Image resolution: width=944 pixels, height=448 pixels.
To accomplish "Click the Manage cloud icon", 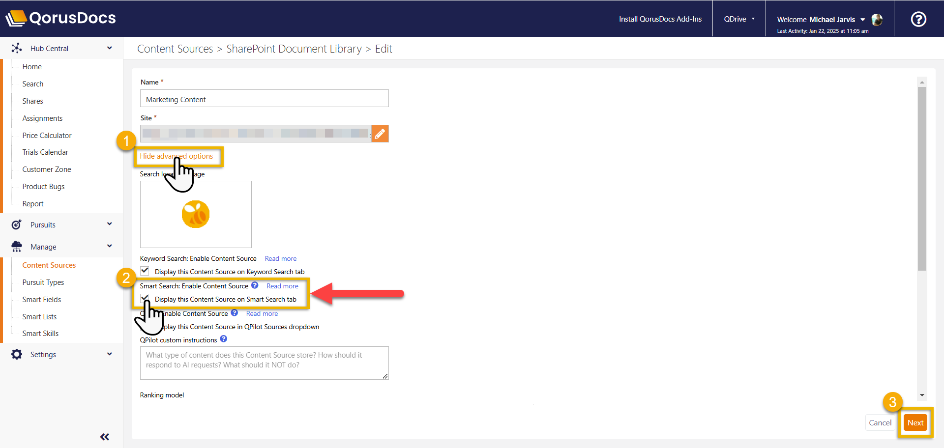I will (17, 247).
